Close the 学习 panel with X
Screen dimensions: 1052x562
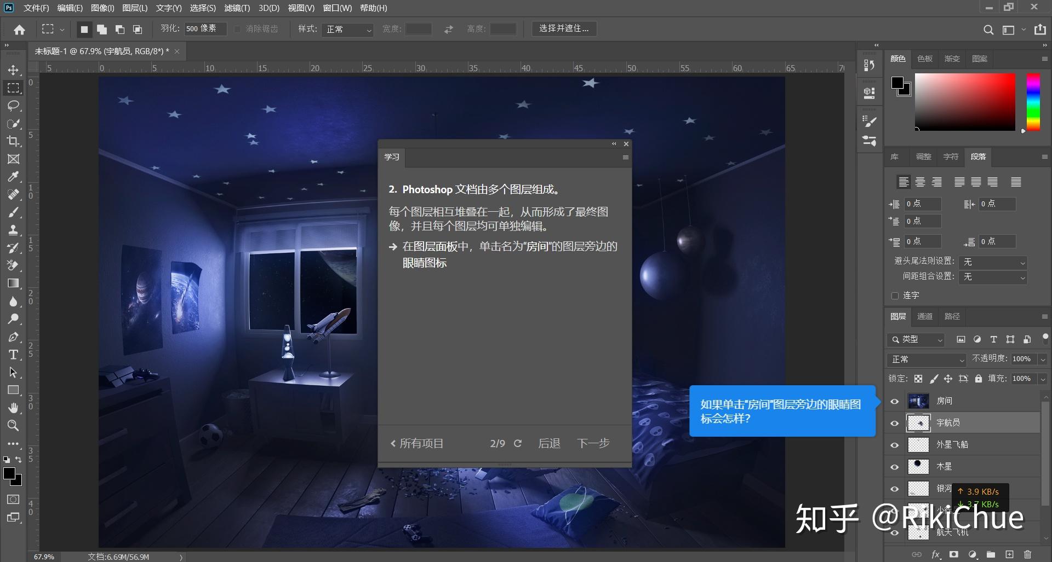[x=626, y=144]
